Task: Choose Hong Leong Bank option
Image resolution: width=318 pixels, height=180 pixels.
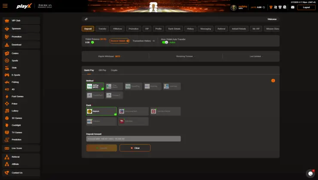Action: point(134,111)
